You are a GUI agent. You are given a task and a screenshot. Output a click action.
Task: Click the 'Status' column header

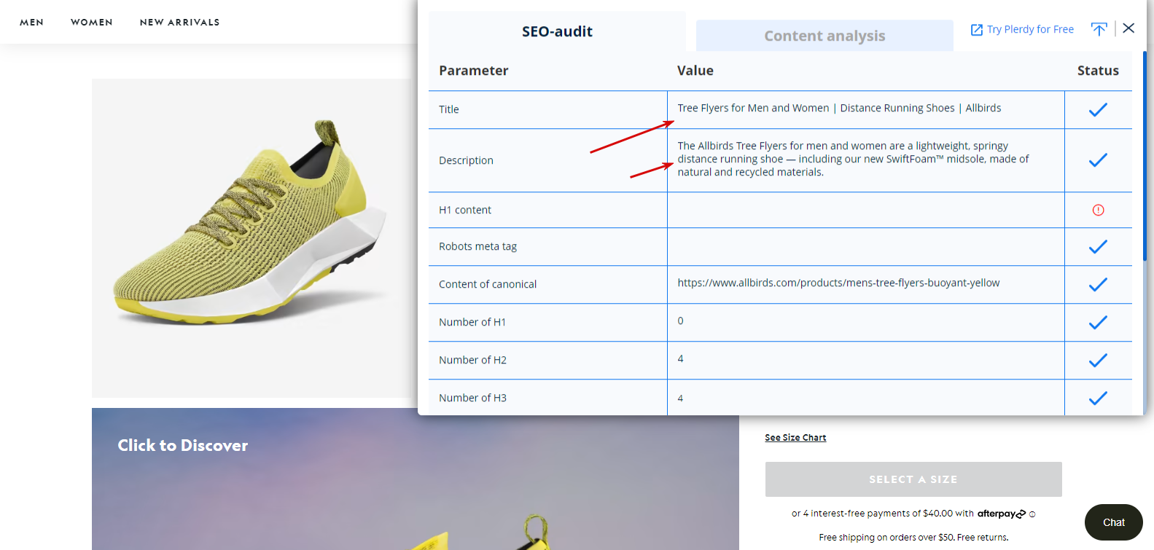click(1098, 71)
